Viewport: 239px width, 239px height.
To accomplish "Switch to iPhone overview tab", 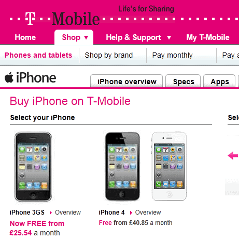I will pyautogui.click(x=126, y=81).
